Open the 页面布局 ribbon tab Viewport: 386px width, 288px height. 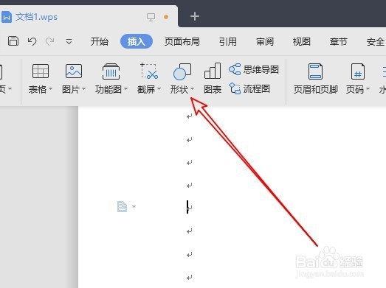pos(182,41)
